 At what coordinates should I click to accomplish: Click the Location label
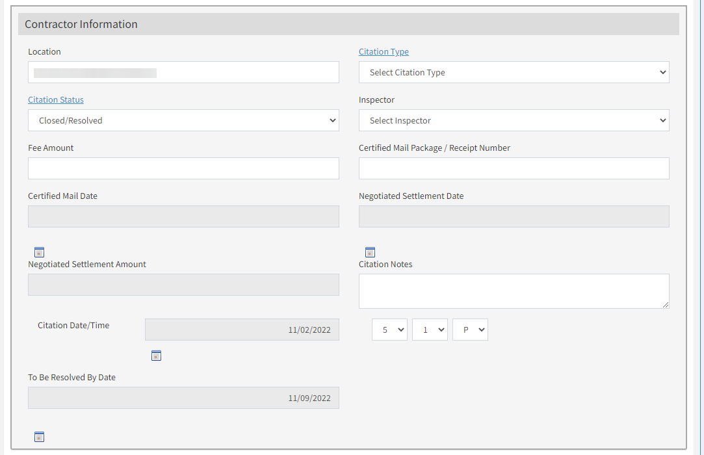pyautogui.click(x=44, y=51)
